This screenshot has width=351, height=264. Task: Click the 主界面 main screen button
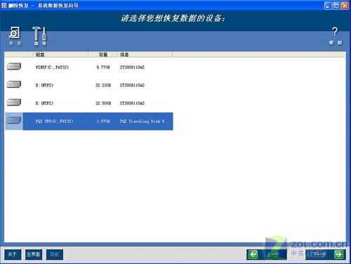[34, 254]
